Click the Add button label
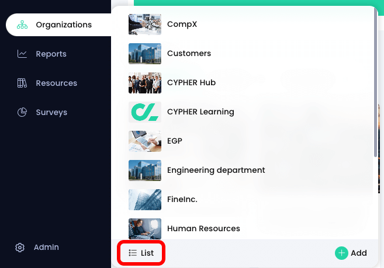Screen dimensions: 384x268 [x=359, y=253]
